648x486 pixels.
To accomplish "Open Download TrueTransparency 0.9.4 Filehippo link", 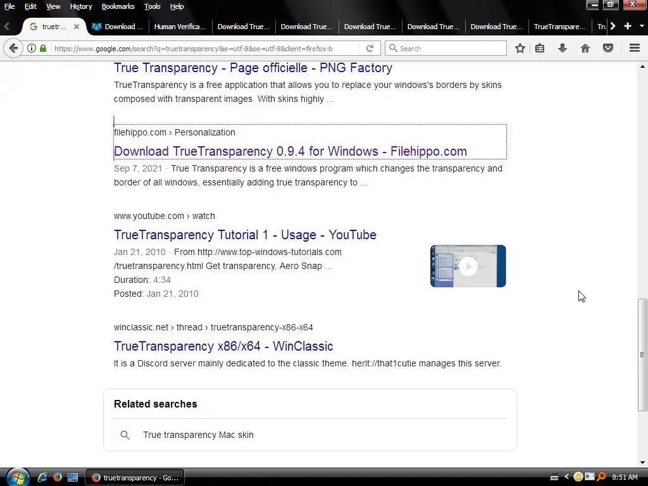I will [x=290, y=151].
